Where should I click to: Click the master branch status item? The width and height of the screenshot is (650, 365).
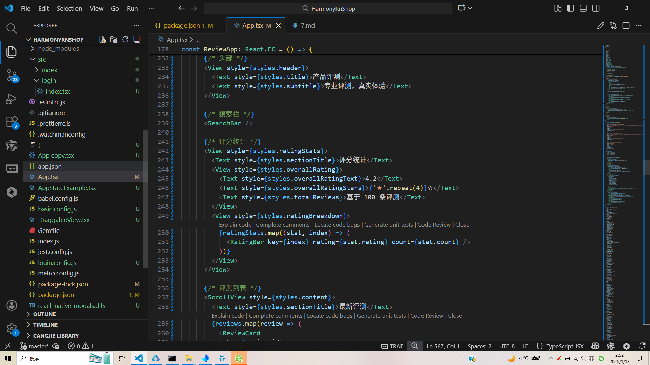pyautogui.click(x=35, y=346)
